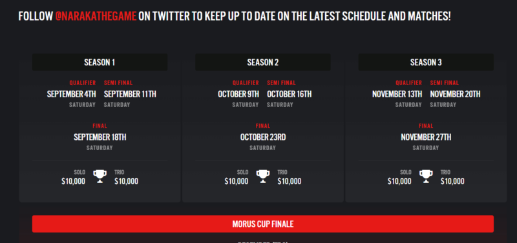This screenshot has width=517, height=243.
Task: Click the November 27th final date
Action: [426, 137]
